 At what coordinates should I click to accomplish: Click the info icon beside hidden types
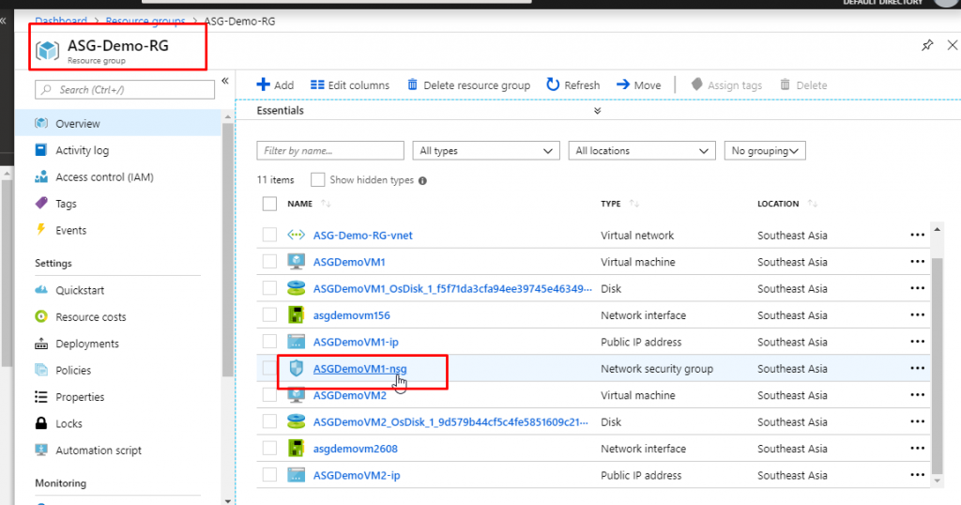pos(422,180)
